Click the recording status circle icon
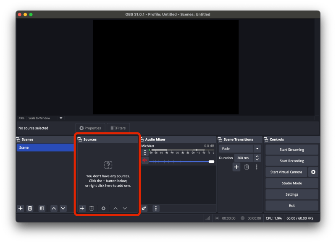The width and height of the screenshot is (336, 243). click(243, 218)
